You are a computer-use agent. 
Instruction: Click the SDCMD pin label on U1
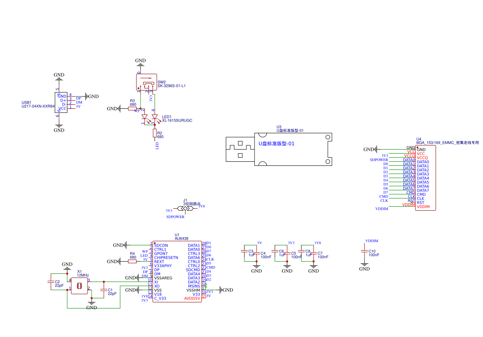click(x=193, y=270)
